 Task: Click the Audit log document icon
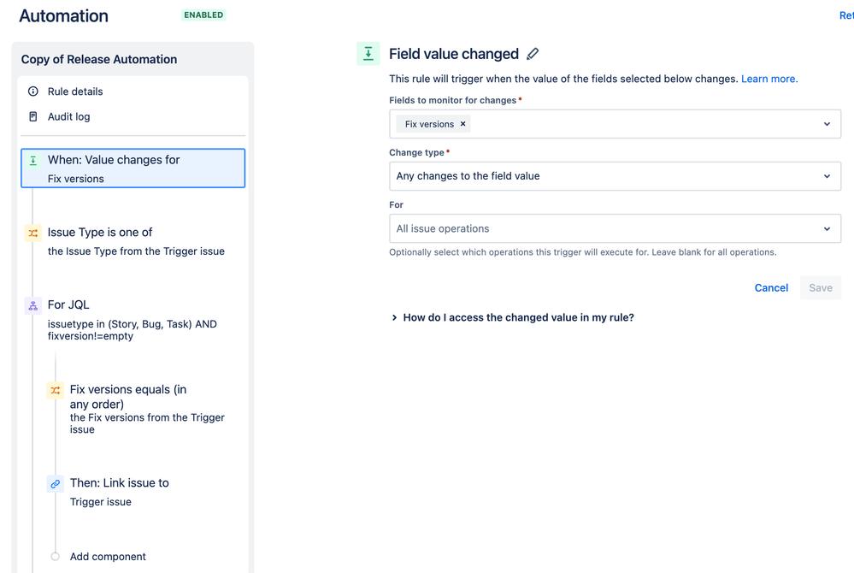tap(33, 116)
